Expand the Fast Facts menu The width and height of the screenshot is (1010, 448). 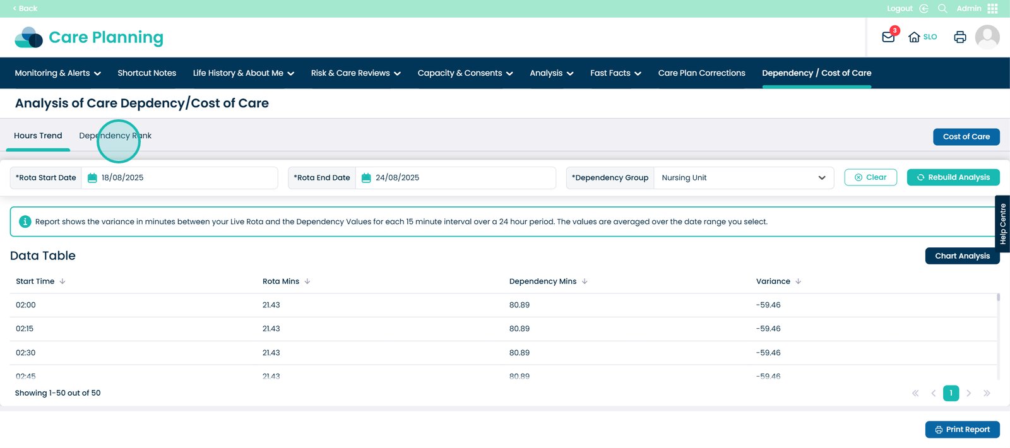[615, 73]
